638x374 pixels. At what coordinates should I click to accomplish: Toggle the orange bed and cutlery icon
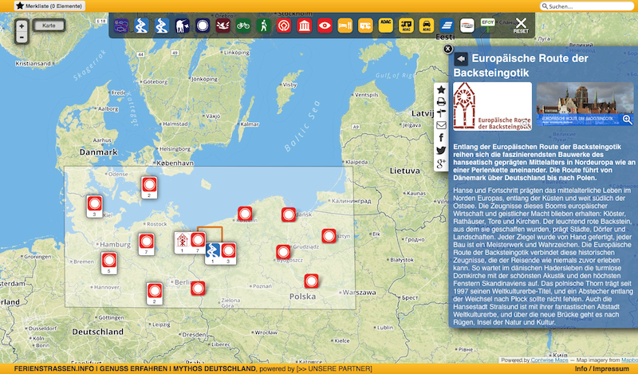[345, 26]
